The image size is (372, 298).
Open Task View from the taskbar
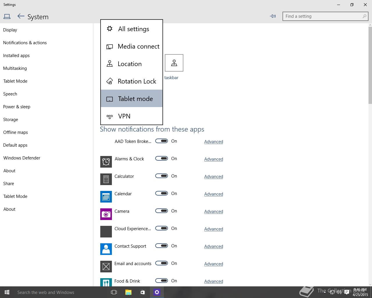114,292
